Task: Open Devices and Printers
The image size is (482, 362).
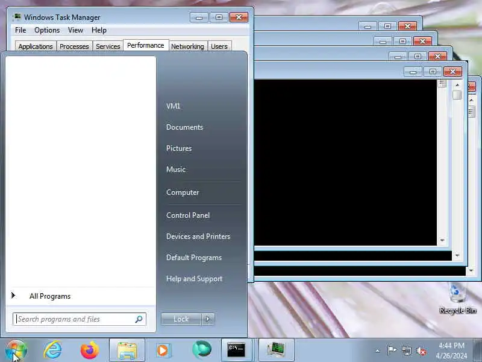Action: (198, 237)
